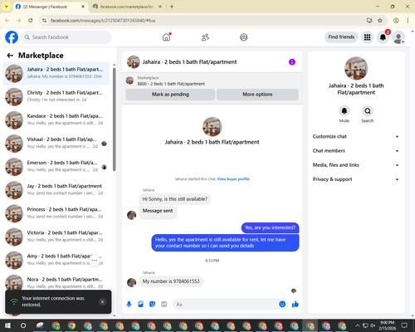Open the emoji picker in the message box
Image resolution: width=415 pixels, height=332 pixels.
point(282,305)
